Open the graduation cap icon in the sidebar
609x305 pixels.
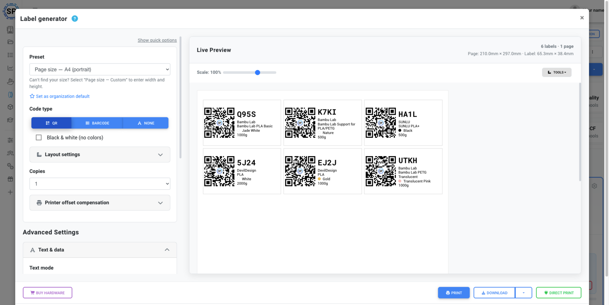click(x=10, y=120)
